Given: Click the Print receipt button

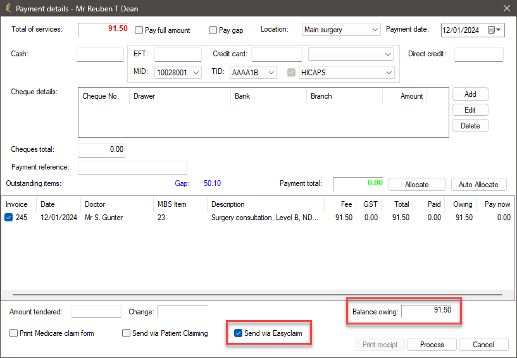Looking at the screenshot, I should coord(380,345).
